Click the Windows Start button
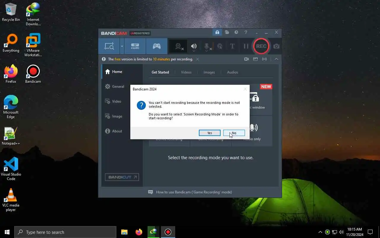380x238 pixels. 7,232
